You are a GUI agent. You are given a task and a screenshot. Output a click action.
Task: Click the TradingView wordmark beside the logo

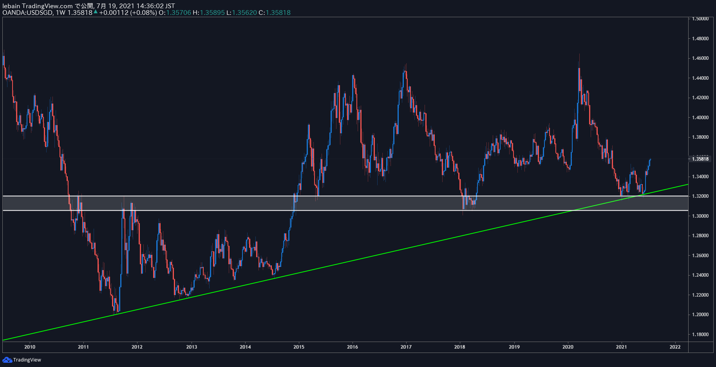pos(27,360)
